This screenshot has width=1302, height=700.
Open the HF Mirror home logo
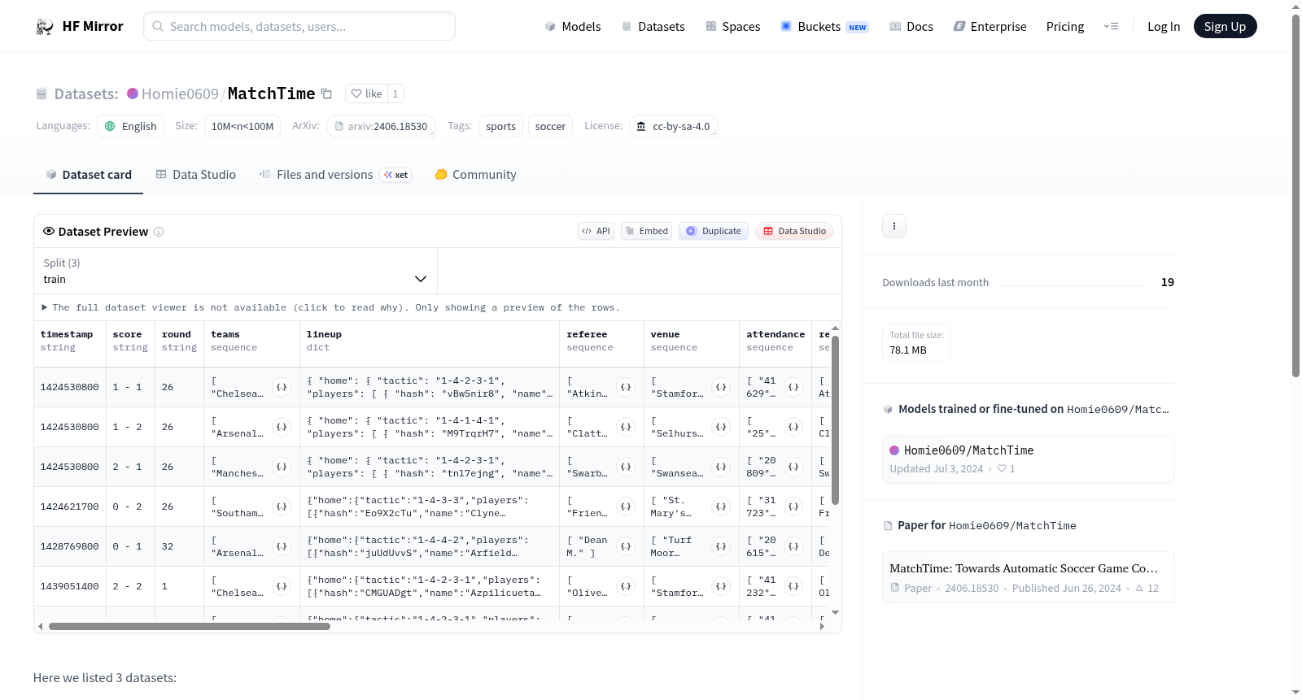click(x=80, y=26)
